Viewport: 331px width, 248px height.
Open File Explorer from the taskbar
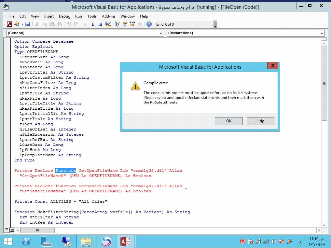pos(86,241)
